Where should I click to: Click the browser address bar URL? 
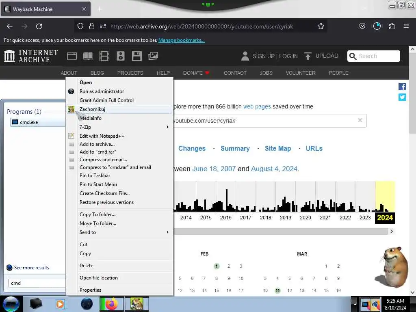[x=201, y=26]
